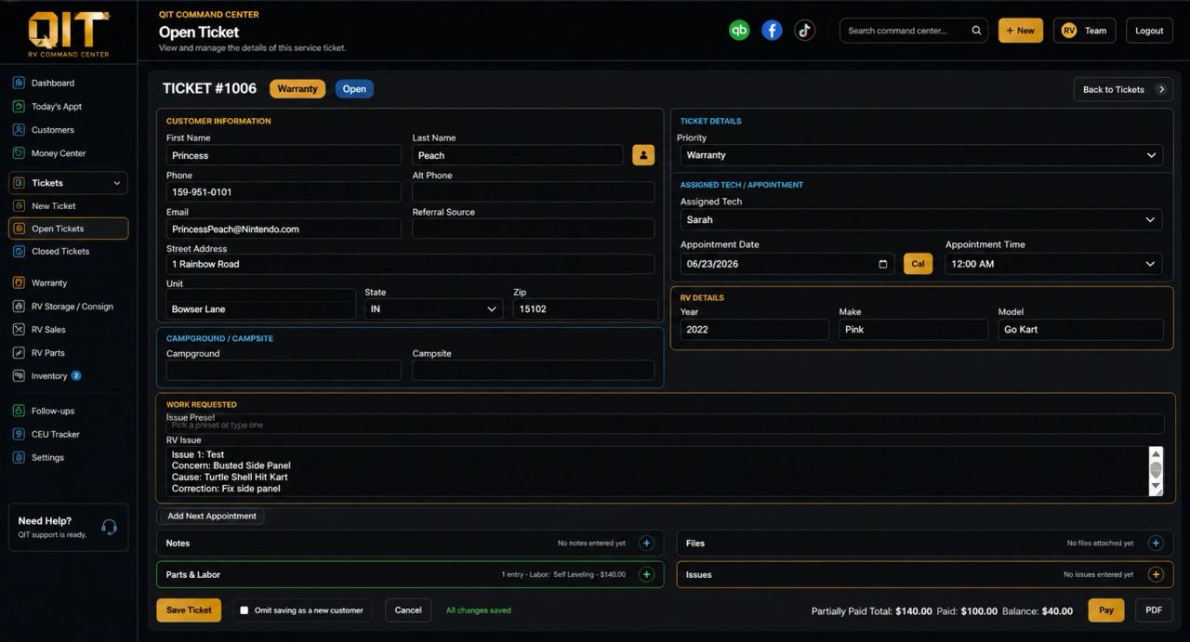Click the RV Issue scroll up arrow
Screen dimensions: 1190x642
[x=1156, y=453]
